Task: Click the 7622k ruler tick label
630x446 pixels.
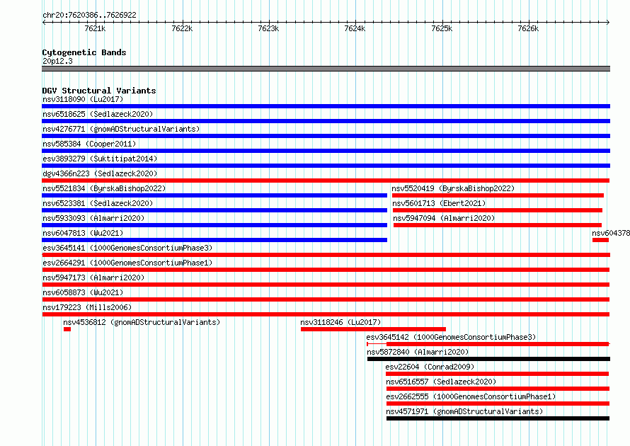Action: pyautogui.click(x=182, y=28)
